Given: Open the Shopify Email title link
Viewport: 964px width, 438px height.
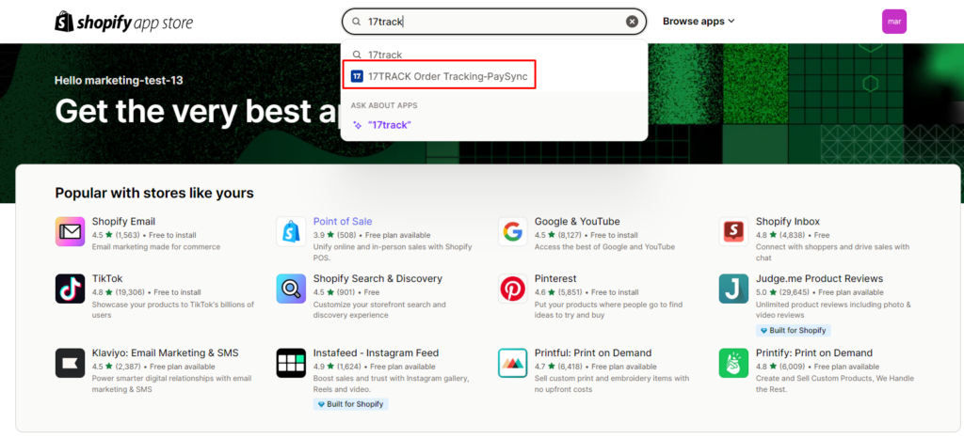Looking at the screenshot, I should click(123, 222).
